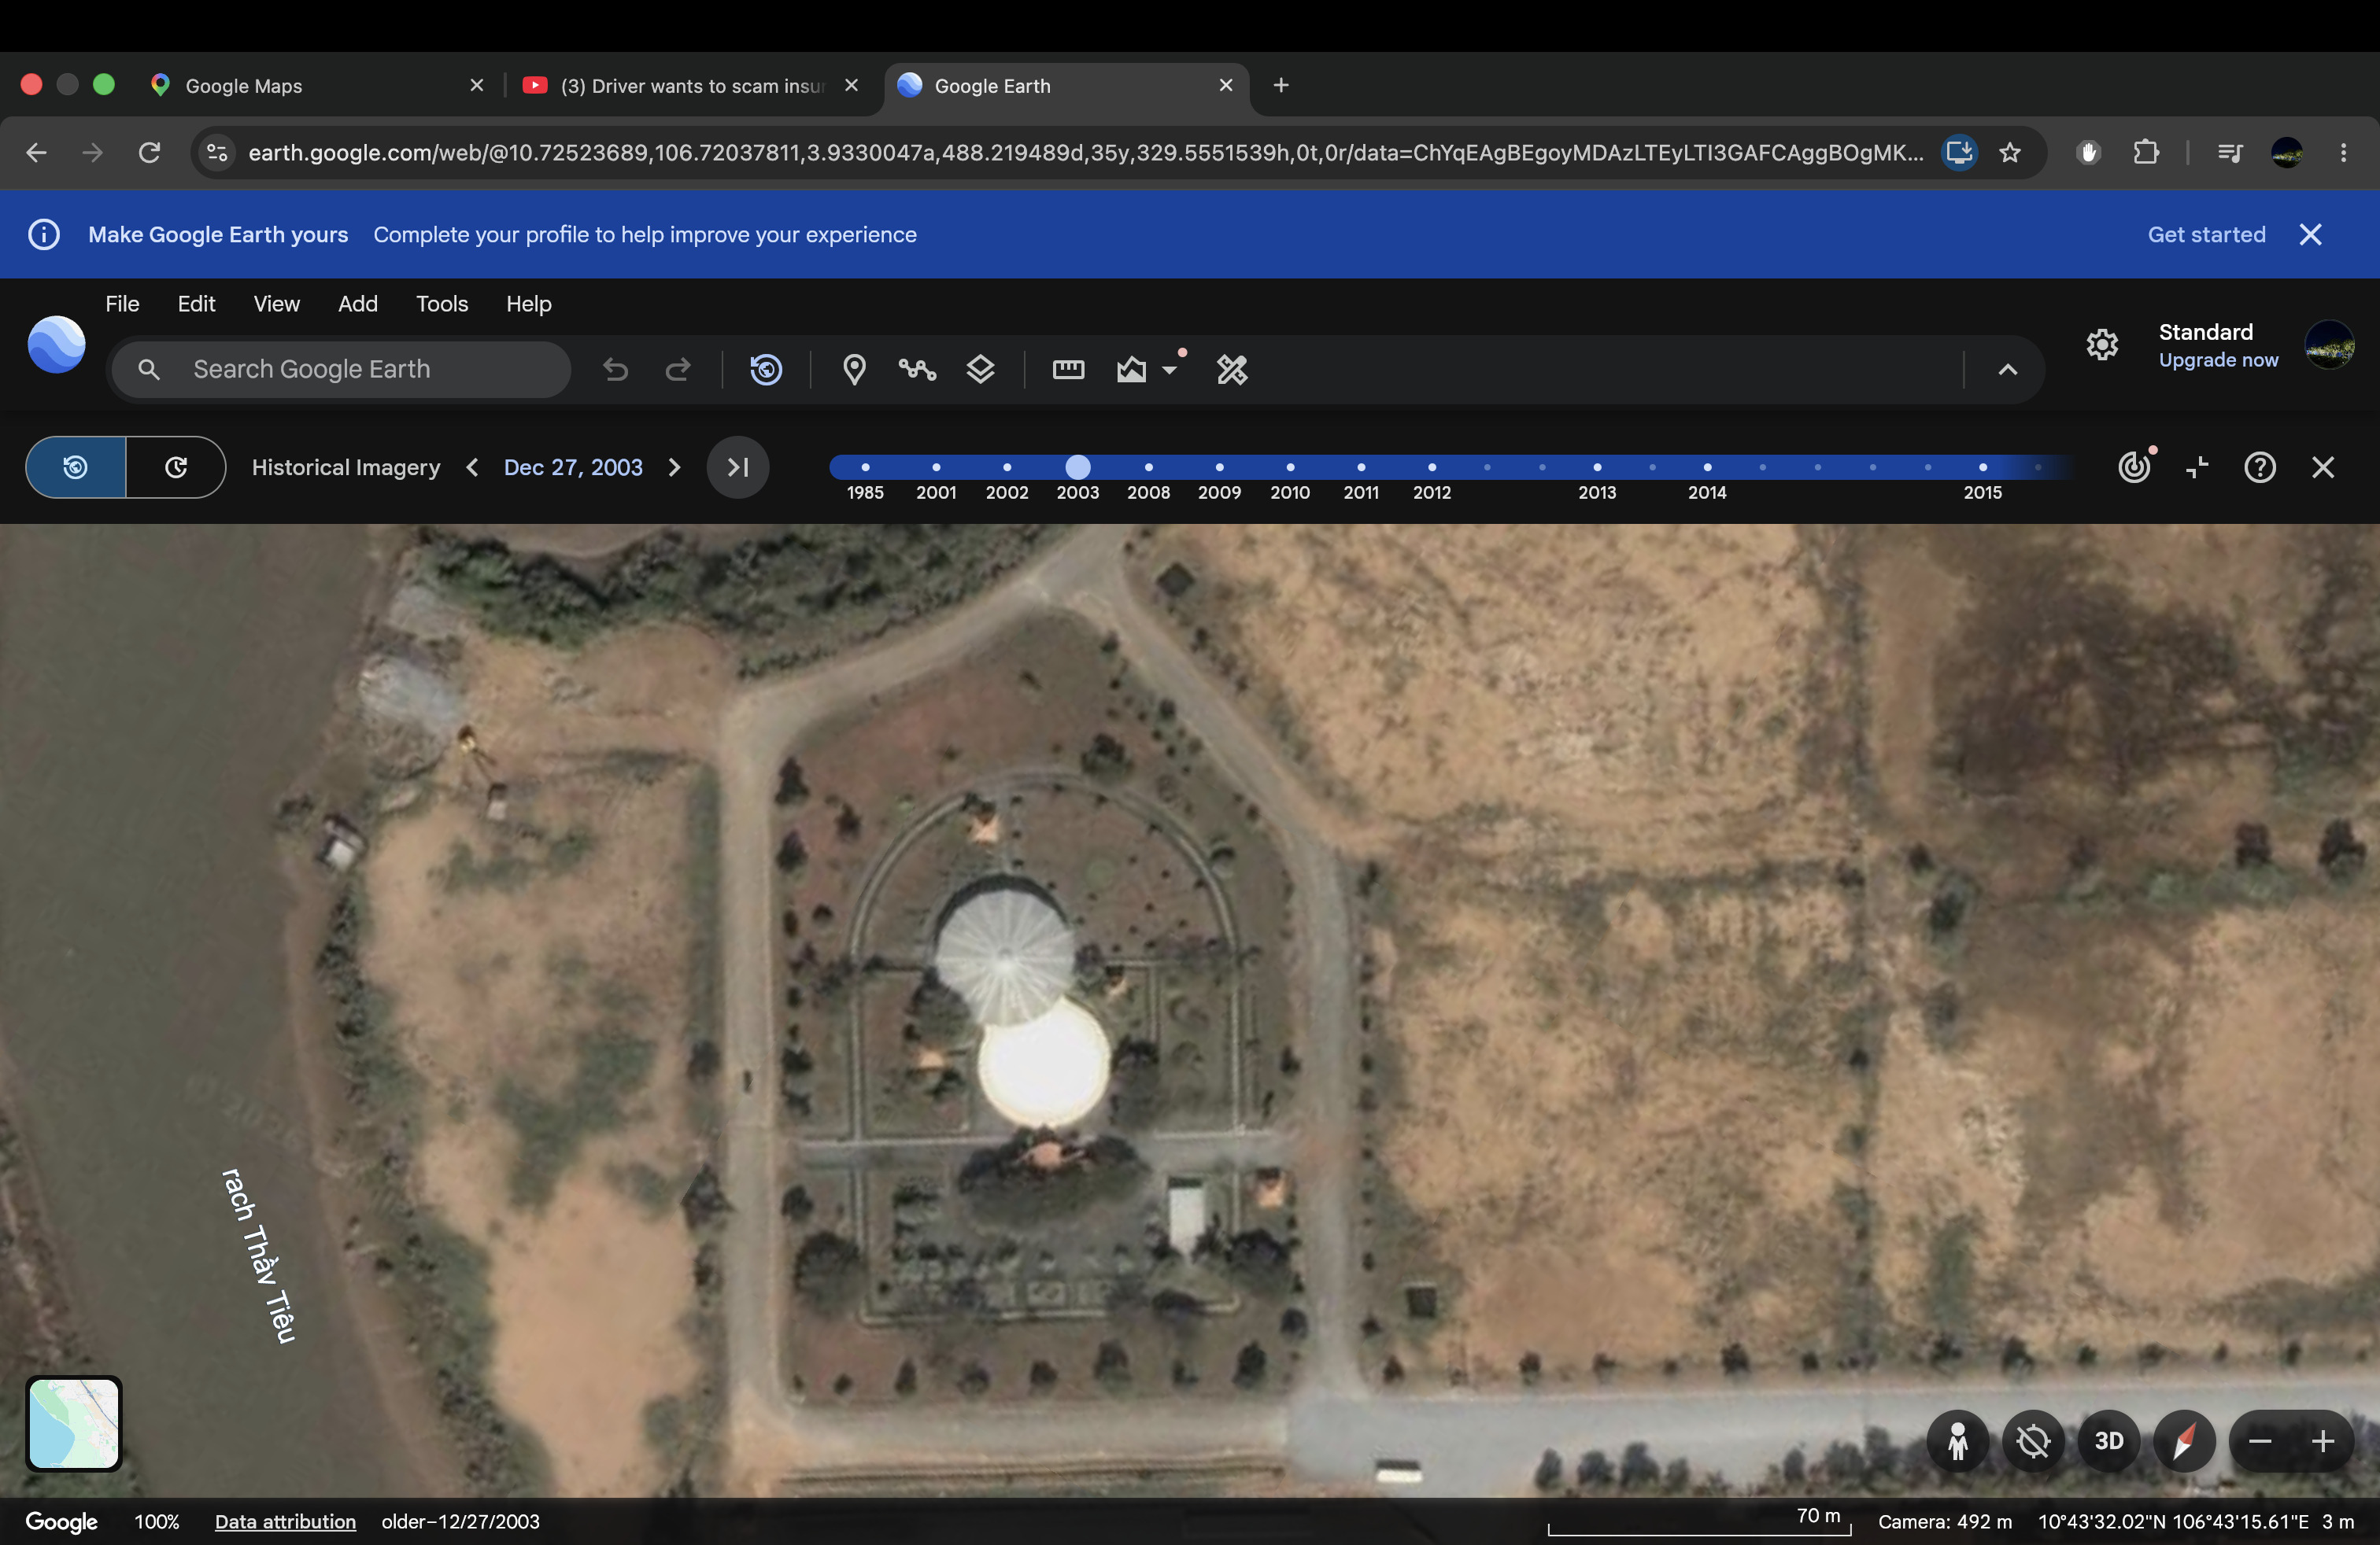Switch to the Google Maps browser tab

point(318,86)
